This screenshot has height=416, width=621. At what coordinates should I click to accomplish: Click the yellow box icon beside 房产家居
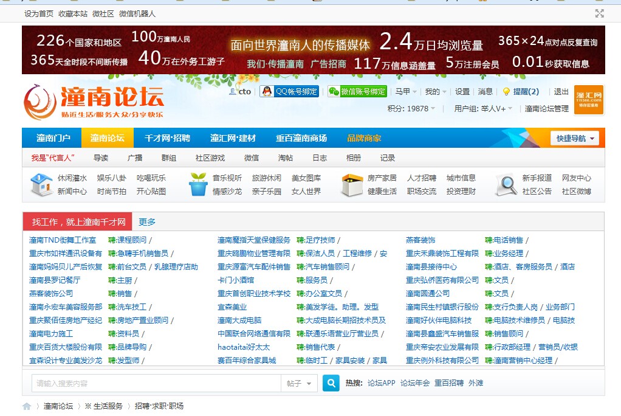[351, 184]
